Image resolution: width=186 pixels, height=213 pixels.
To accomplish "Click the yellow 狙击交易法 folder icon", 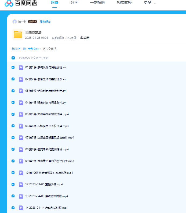I will 18,34.
